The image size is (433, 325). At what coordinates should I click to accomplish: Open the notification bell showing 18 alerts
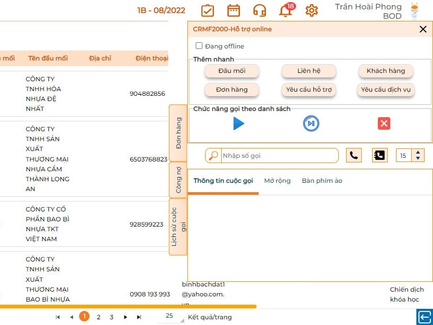286,10
